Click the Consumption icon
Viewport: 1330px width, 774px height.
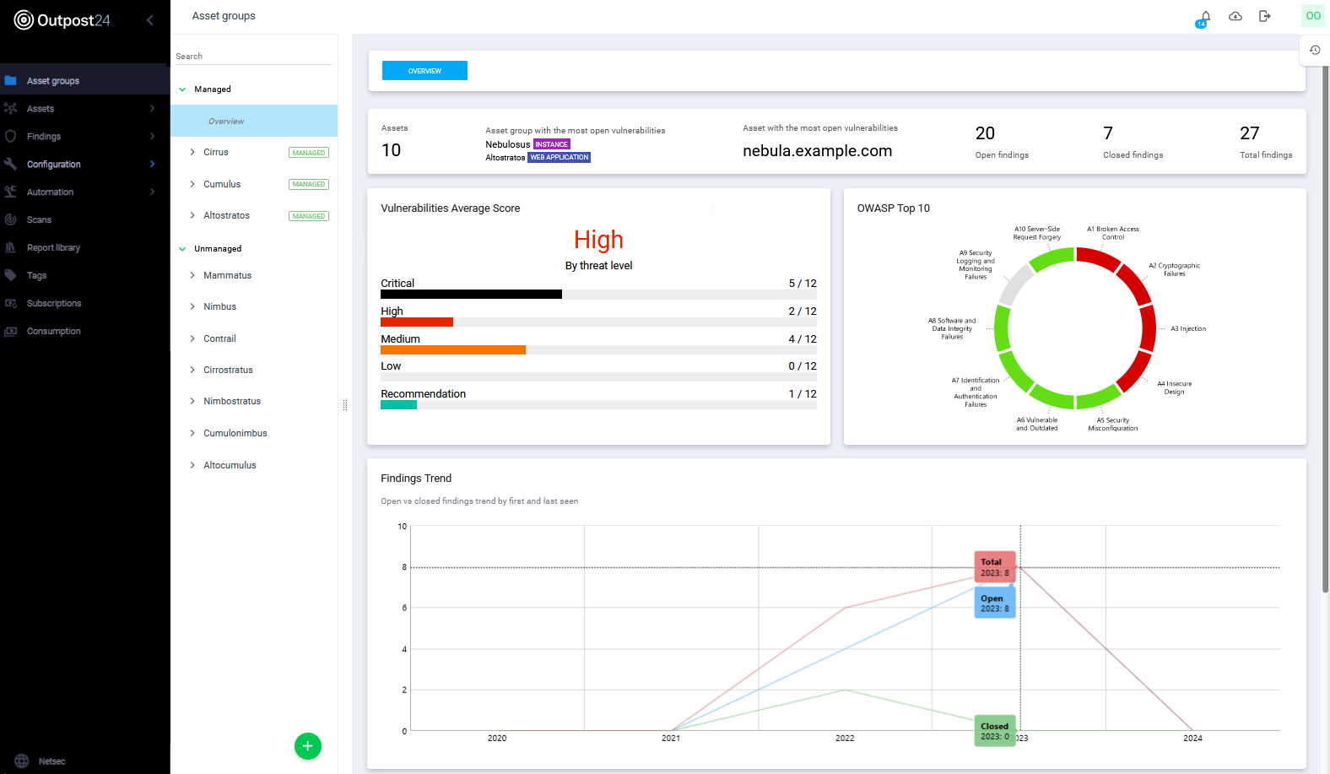coord(10,332)
